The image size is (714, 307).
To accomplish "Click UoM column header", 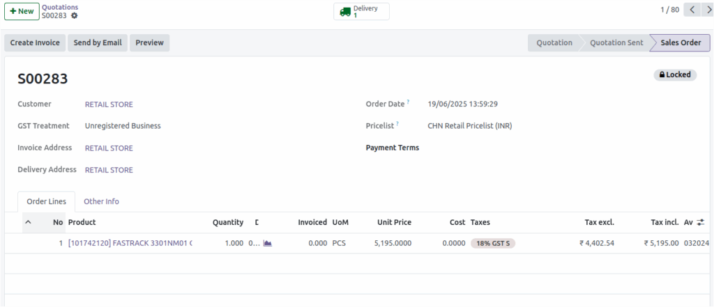I will coord(340,222).
